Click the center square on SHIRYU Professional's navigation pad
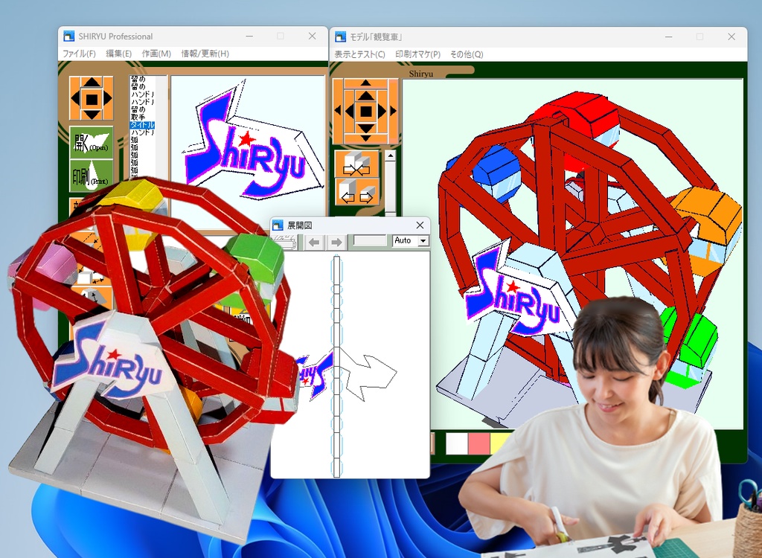 [92, 99]
